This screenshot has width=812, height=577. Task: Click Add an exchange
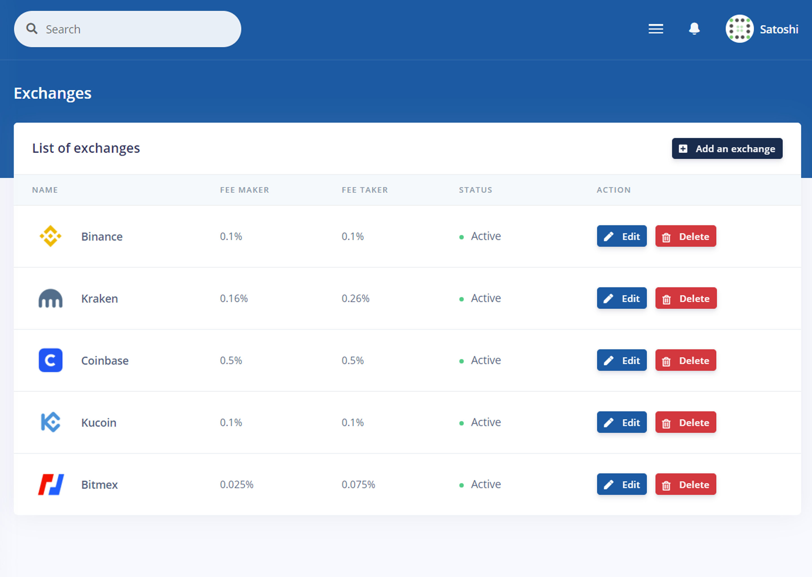coord(727,148)
